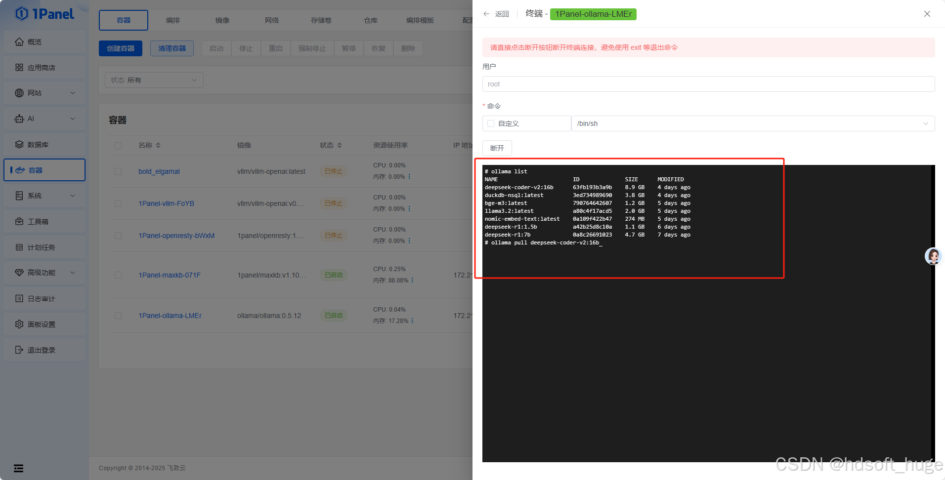Switch to the 仓库 tab

(371, 20)
